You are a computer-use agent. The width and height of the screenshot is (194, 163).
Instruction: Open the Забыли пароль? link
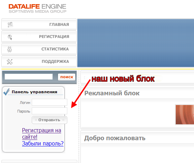click(43, 143)
